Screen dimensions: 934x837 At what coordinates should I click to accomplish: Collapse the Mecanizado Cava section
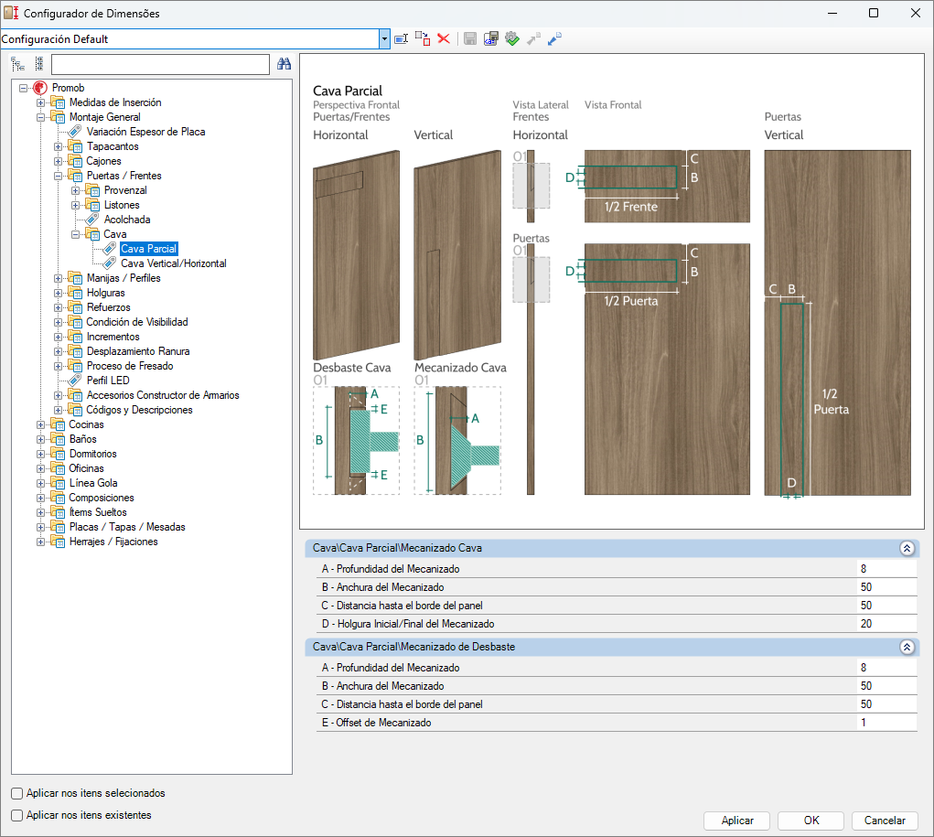point(907,549)
